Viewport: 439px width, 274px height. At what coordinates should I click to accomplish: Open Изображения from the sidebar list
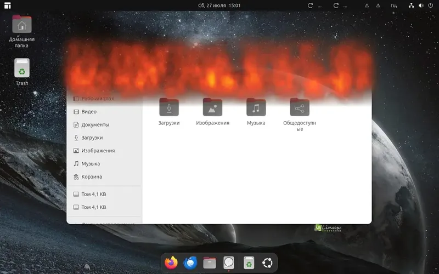104,151
